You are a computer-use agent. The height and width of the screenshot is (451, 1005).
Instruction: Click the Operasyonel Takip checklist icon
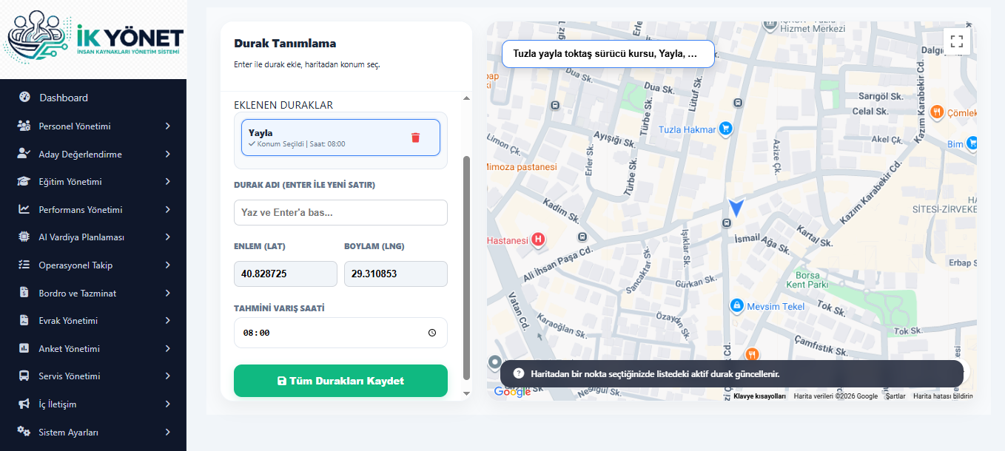tap(24, 265)
